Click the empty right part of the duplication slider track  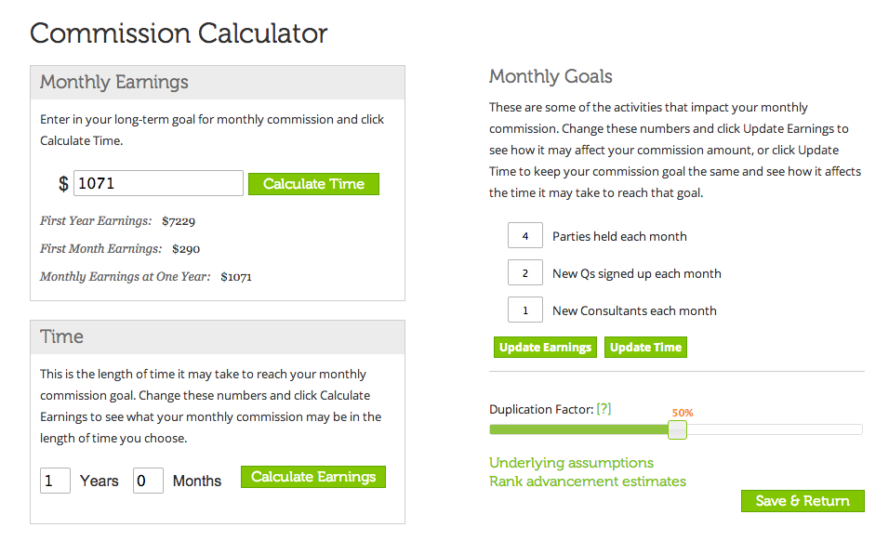click(x=775, y=430)
